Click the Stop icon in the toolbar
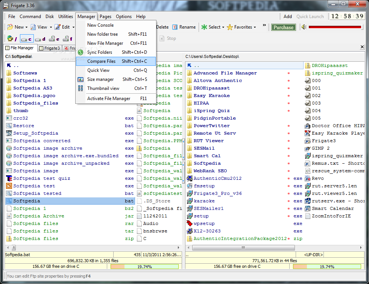The width and height of the screenshot is (369, 284). pyautogui.click(x=162, y=38)
